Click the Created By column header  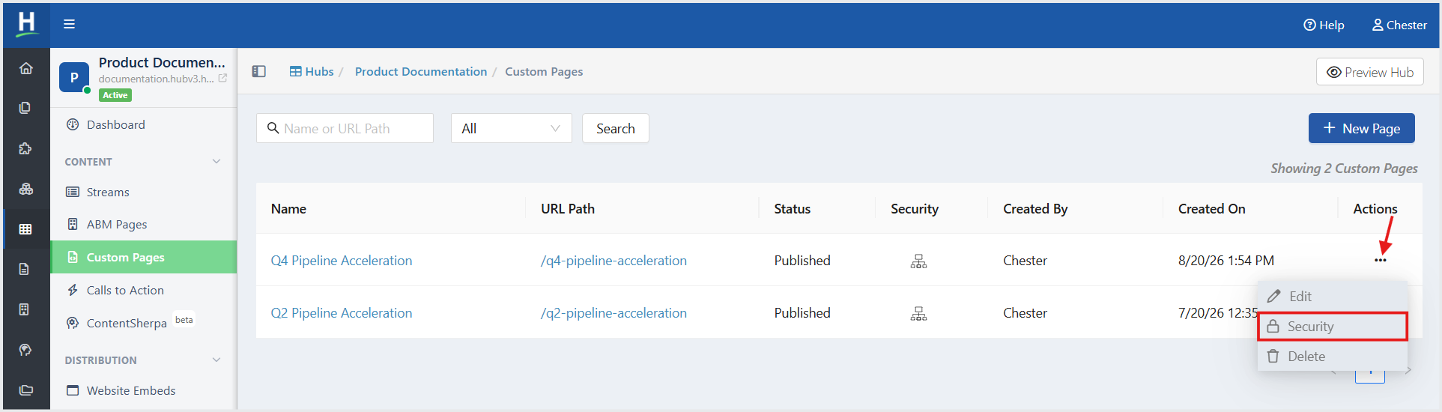[1035, 209]
